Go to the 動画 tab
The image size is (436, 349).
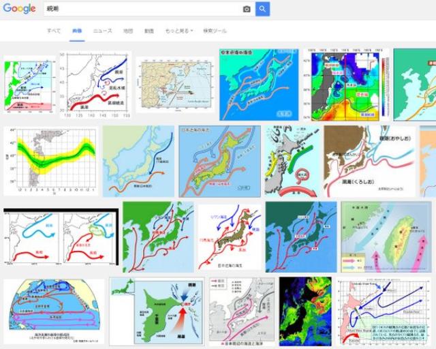pyautogui.click(x=149, y=31)
